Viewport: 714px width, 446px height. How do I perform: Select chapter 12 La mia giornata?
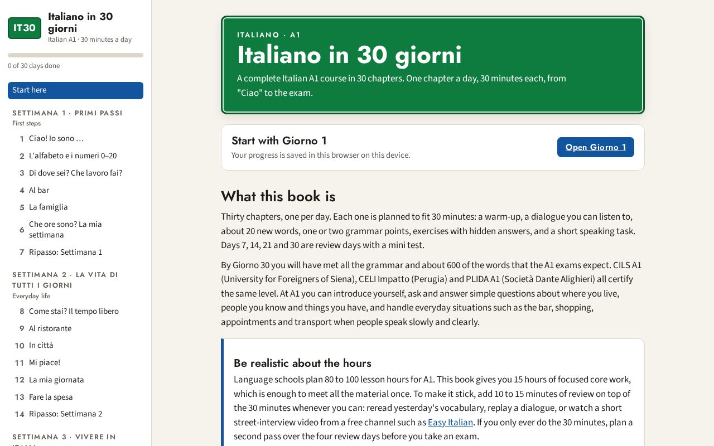pos(75,380)
